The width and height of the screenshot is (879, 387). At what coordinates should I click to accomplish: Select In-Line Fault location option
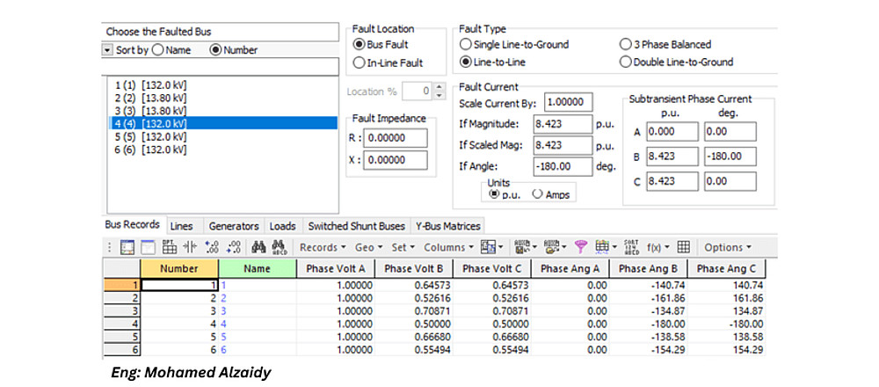(x=359, y=63)
